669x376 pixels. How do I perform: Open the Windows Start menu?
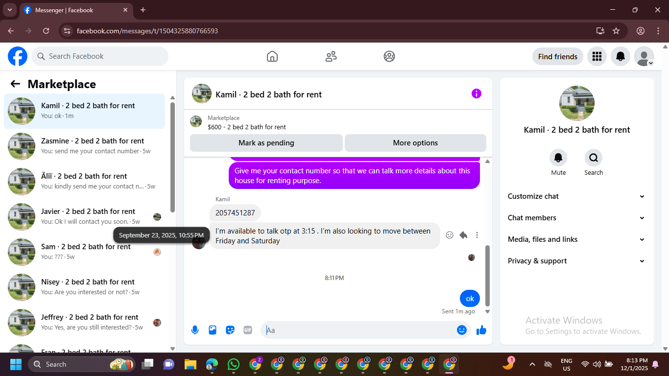[16, 364]
